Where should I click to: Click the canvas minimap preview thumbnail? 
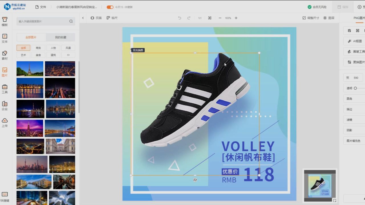(x=320, y=186)
